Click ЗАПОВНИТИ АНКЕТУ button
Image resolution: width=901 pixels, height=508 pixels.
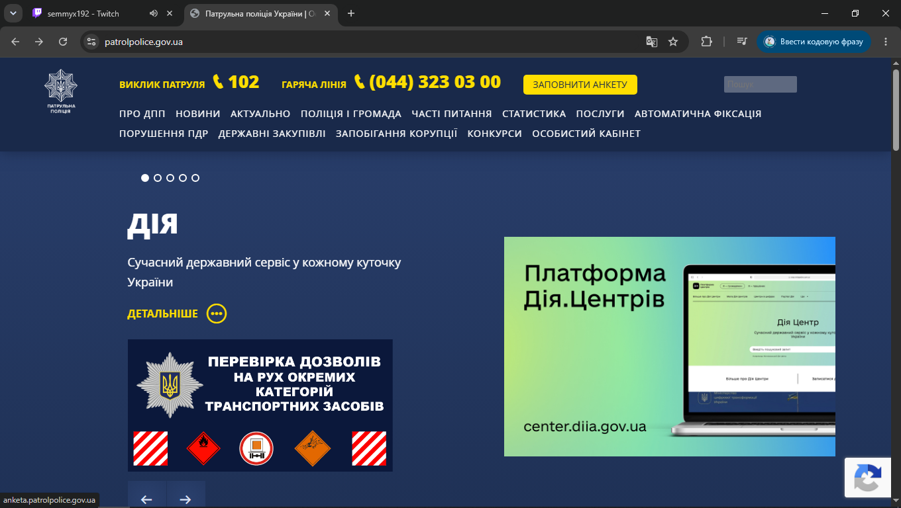[x=580, y=85]
